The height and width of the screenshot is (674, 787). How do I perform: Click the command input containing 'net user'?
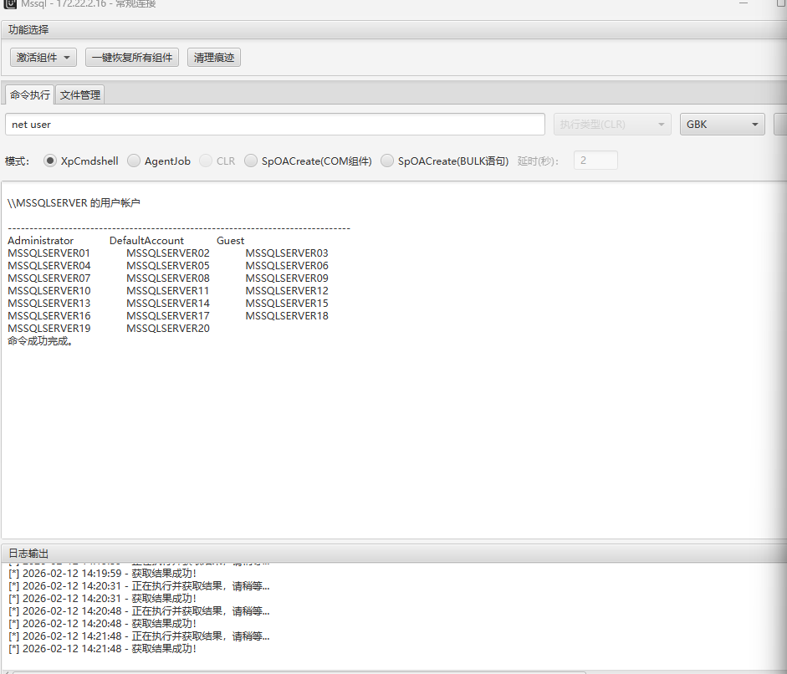coord(274,124)
